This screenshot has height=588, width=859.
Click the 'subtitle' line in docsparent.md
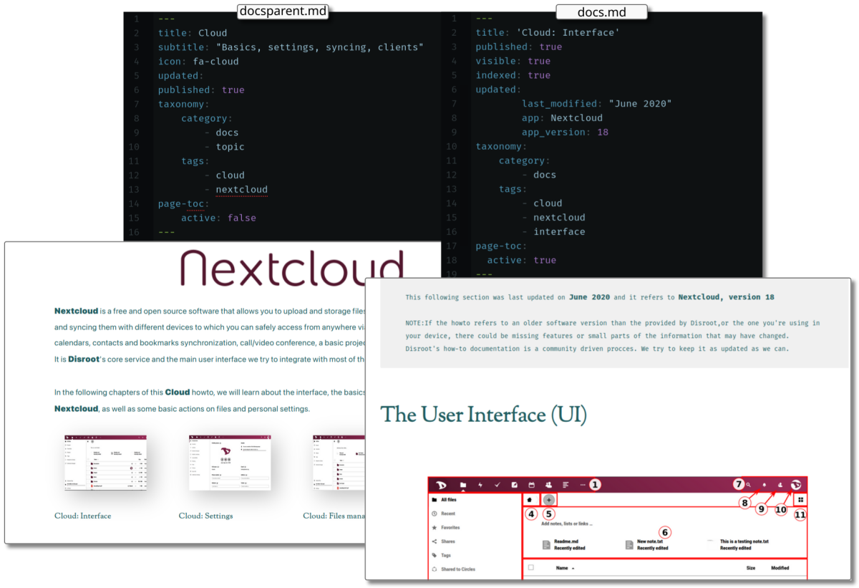click(291, 47)
